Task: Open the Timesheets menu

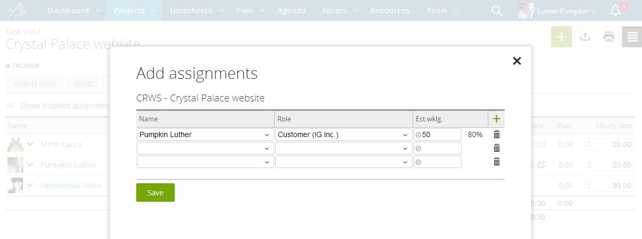Action: coord(195,11)
